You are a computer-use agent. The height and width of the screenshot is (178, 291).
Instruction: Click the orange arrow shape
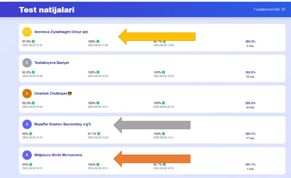(152, 159)
